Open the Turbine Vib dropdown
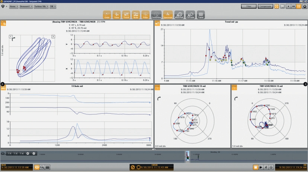 coord(41,6)
